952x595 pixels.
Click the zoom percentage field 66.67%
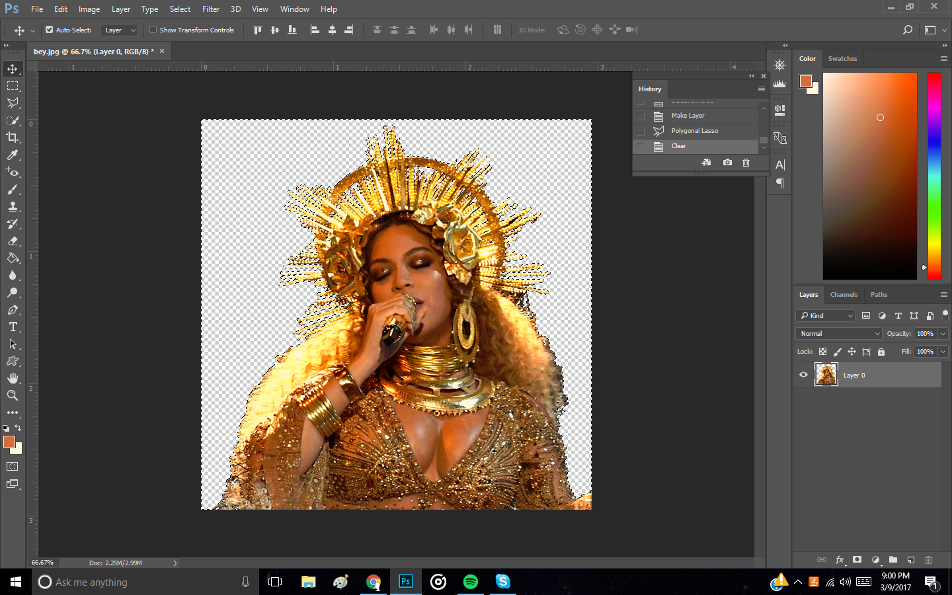[42, 563]
